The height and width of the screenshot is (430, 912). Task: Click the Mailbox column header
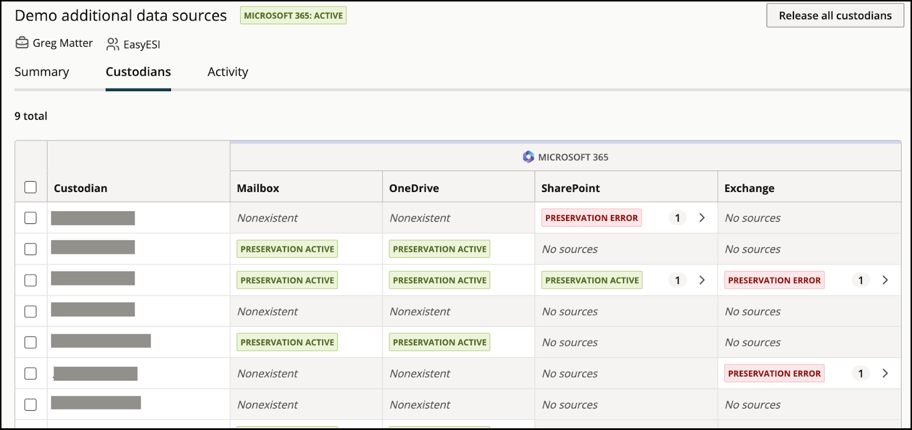click(258, 188)
